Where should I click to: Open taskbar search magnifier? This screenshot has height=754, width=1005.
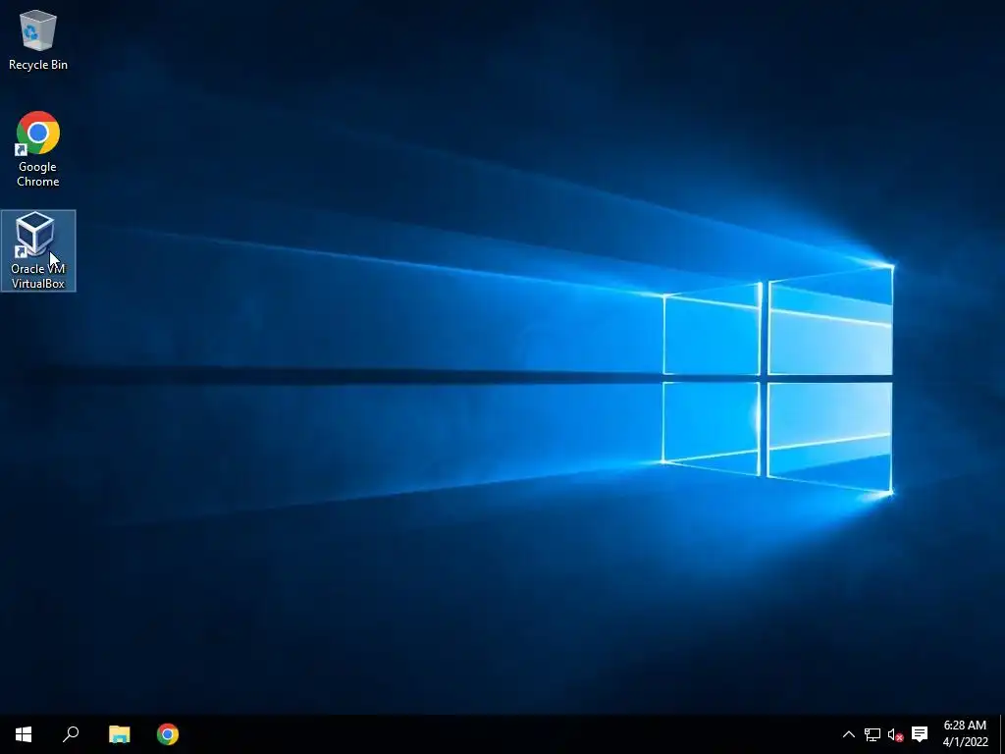[71, 734]
